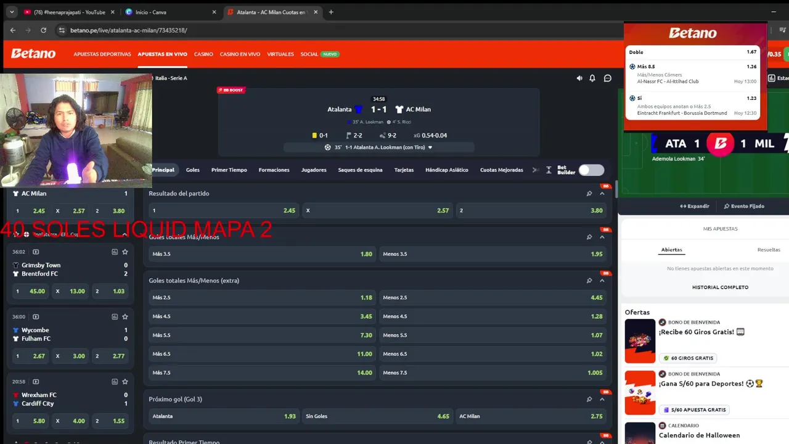This screenshot has height=444, width=789.
Task: Open a new browser tab
Action: 331,12
